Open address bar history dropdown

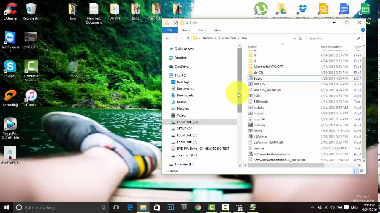294,38
